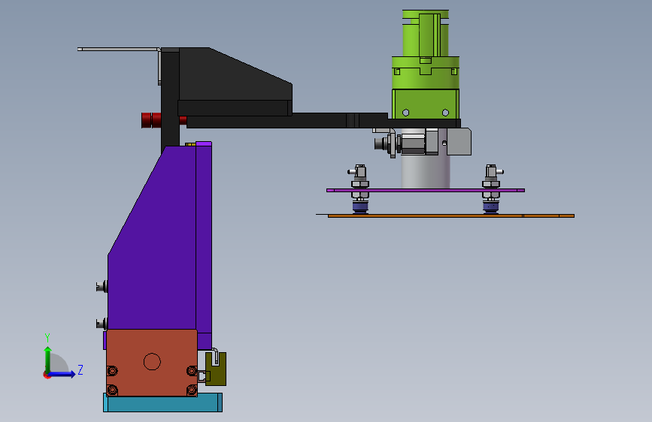652x422 pixels.
Task: Select the lower screw left of the purple column
Action: pyautogui.click(x=102, y=323)
